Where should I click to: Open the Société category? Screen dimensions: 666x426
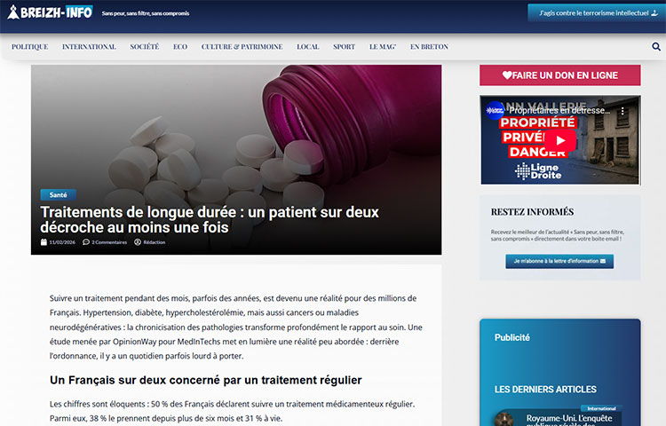pyautogui.click(x=144, y=47)
